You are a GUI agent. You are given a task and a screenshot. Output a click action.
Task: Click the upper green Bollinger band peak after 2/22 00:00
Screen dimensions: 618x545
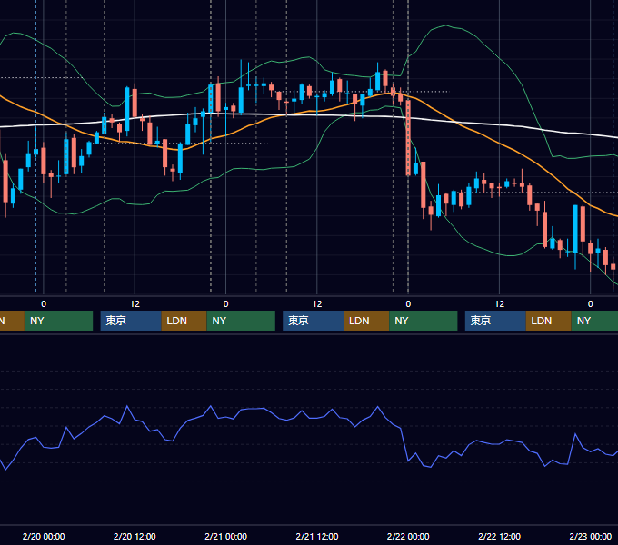point(445,25)
